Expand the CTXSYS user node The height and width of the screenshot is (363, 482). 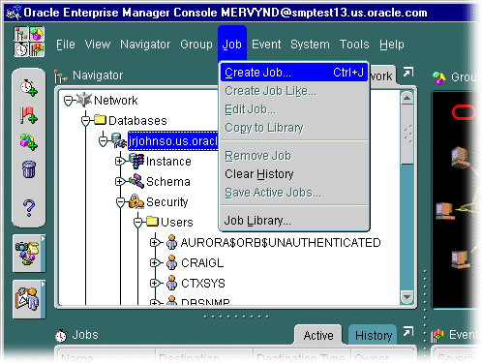(x=155, y=284)
